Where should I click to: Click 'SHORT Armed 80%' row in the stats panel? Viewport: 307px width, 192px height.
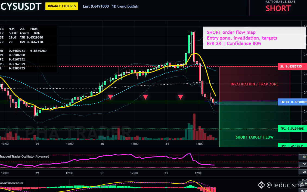click(24, 33)
